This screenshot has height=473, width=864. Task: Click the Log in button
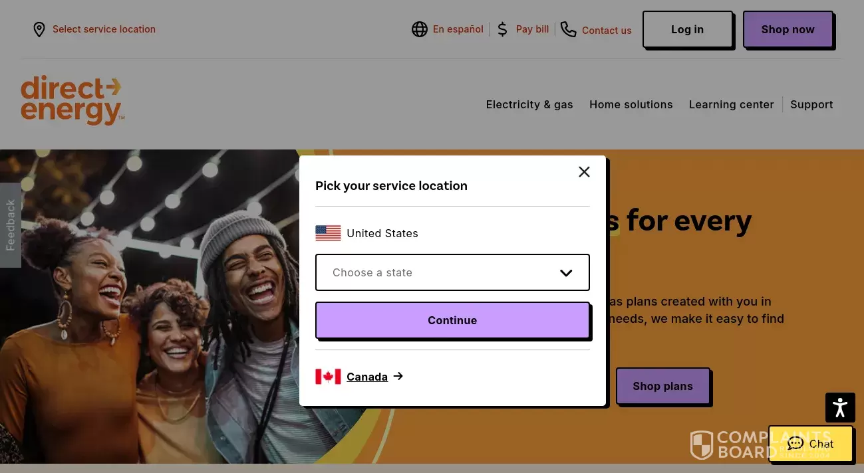click(687, 29)
